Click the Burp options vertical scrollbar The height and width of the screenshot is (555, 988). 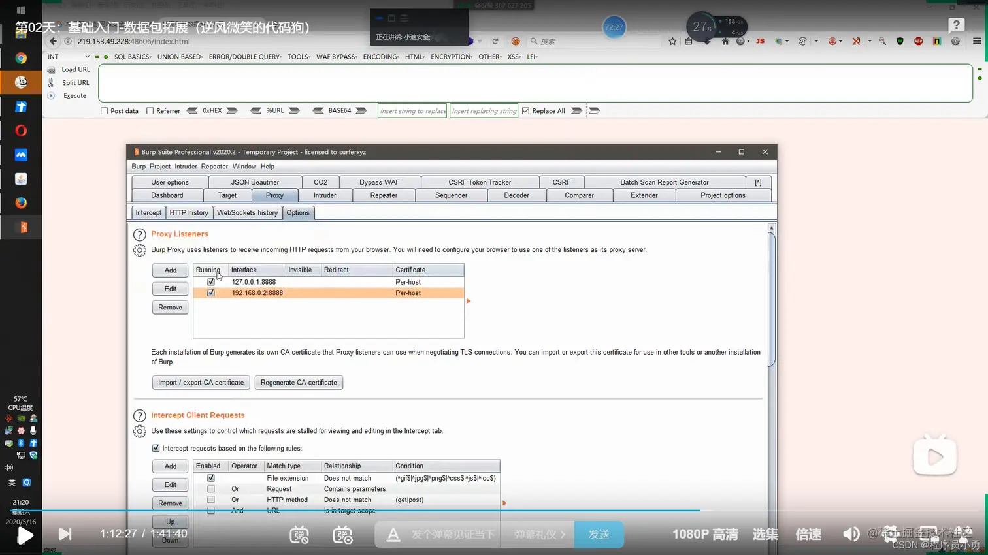point(771,300)
